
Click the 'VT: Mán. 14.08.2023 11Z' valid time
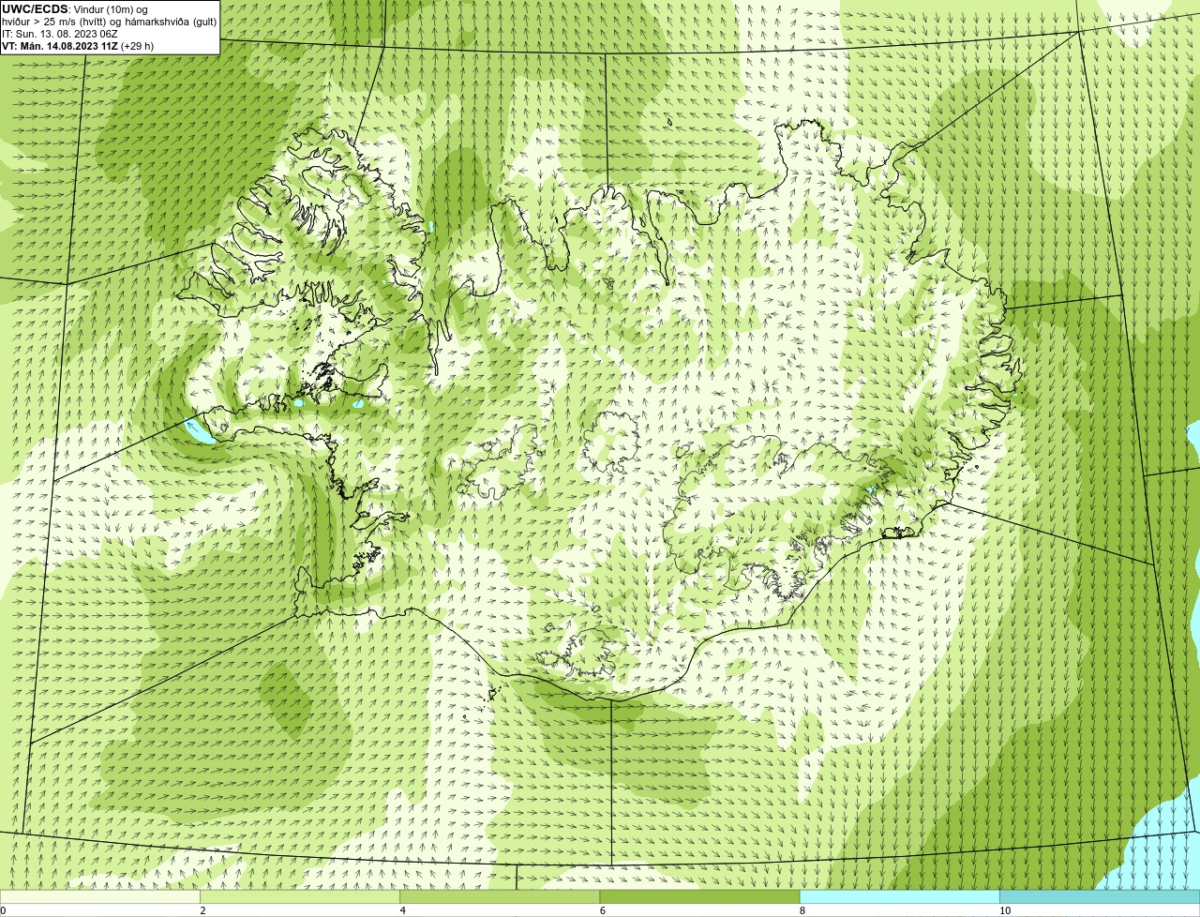[78, 45]
